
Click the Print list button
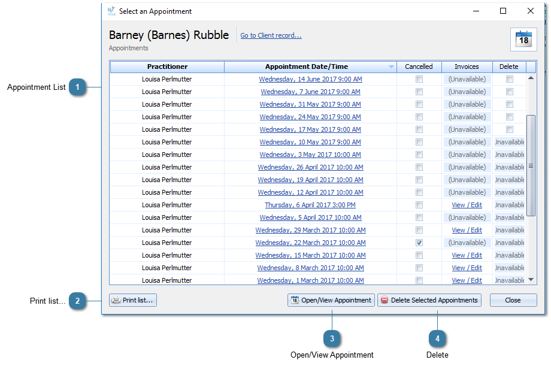coord(133,300)
